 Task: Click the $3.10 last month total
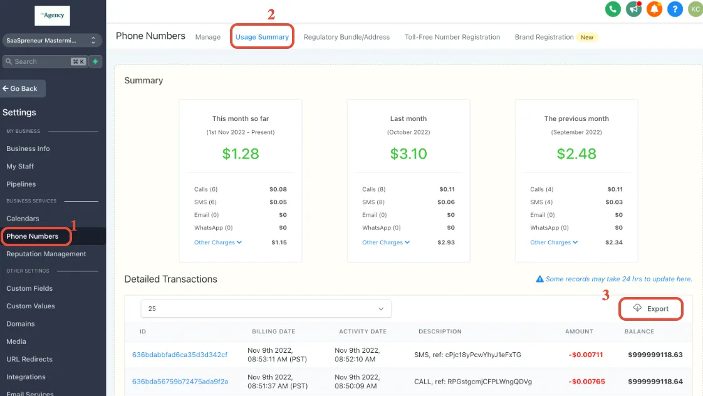coord(409,154)
